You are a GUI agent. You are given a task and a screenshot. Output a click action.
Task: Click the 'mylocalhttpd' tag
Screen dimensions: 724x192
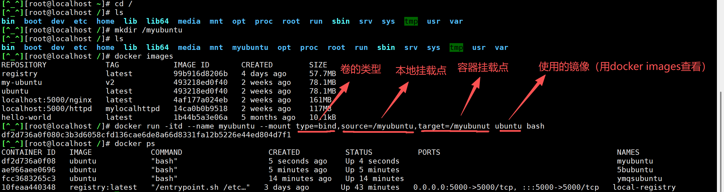pos(133,109)
